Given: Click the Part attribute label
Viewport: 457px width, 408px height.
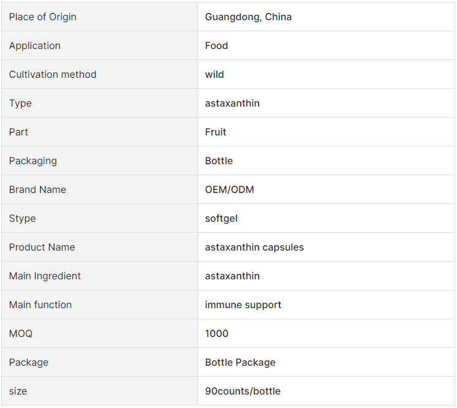Looking at the screenshot, I should pyautogui.click(x=18, y=132).
